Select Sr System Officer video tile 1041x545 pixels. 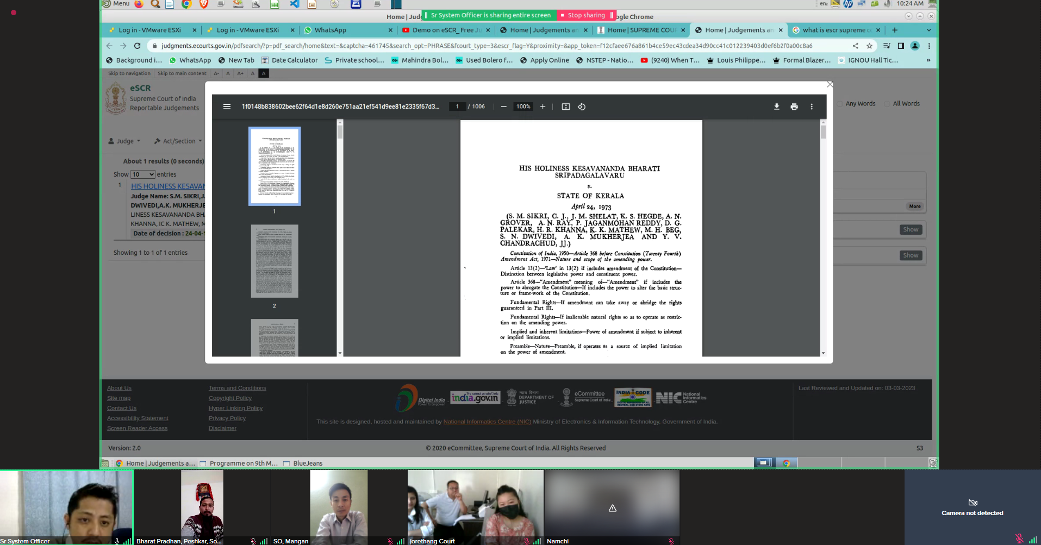(x=66, y=508)
